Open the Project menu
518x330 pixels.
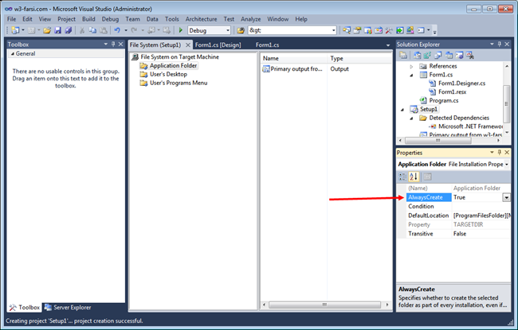(x=66, y=19)
